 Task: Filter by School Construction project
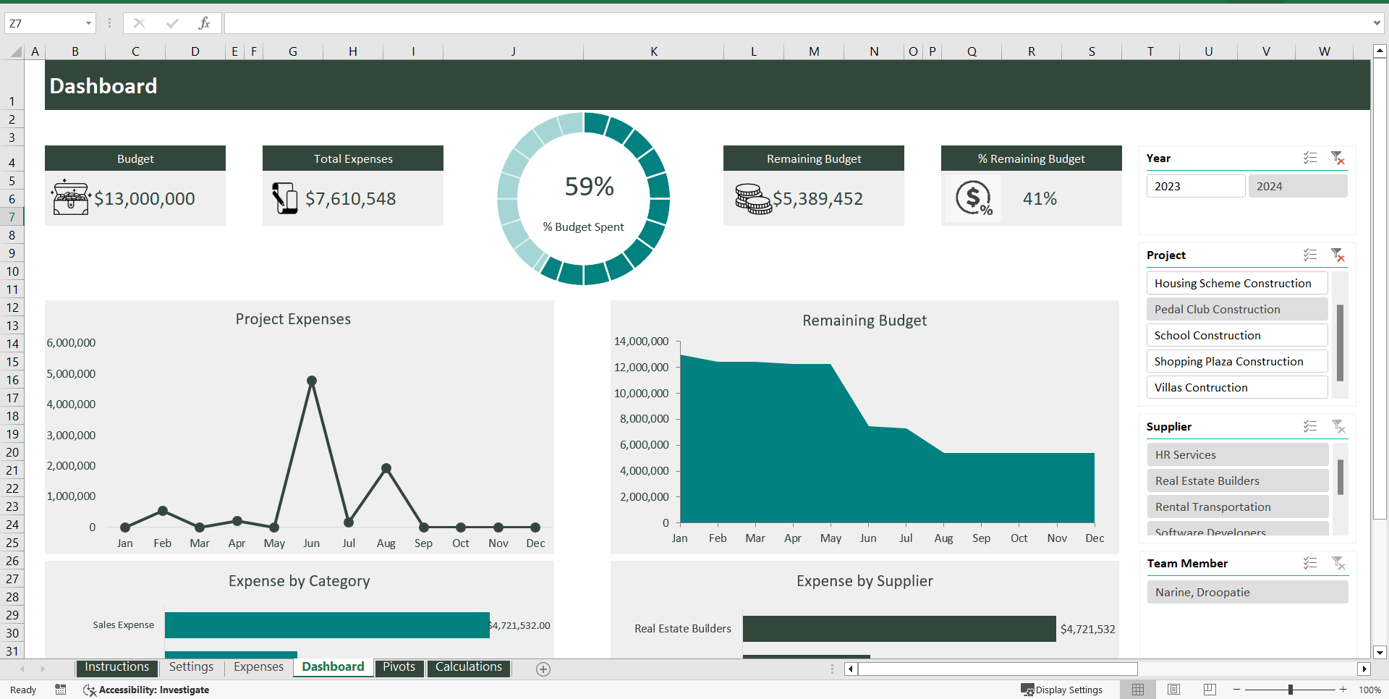(x=1237, y=335)
